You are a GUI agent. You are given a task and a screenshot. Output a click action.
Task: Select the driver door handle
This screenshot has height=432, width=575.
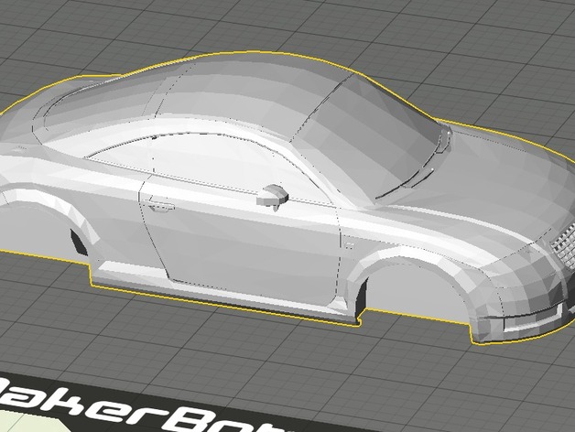(160, 205)
